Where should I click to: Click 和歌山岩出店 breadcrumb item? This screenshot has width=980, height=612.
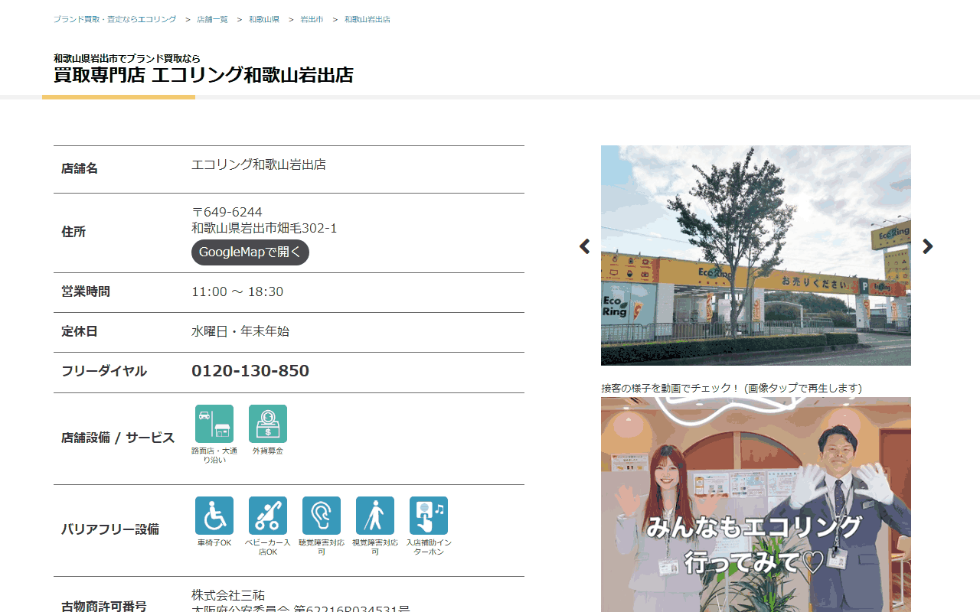pyautogui.click(x=367, y=19)
